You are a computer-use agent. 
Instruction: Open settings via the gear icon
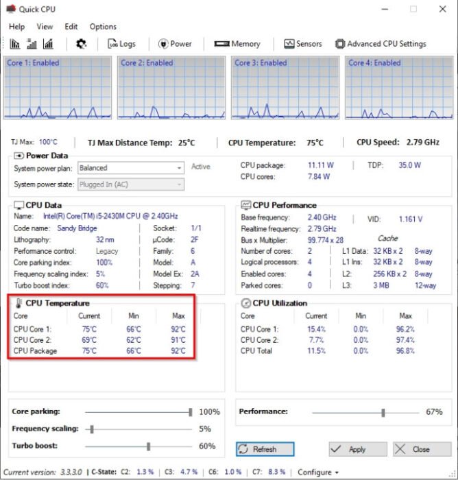[81, 44]
